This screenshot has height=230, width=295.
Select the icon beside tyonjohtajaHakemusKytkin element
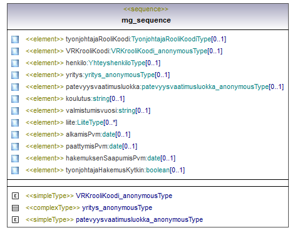[15, 170]
